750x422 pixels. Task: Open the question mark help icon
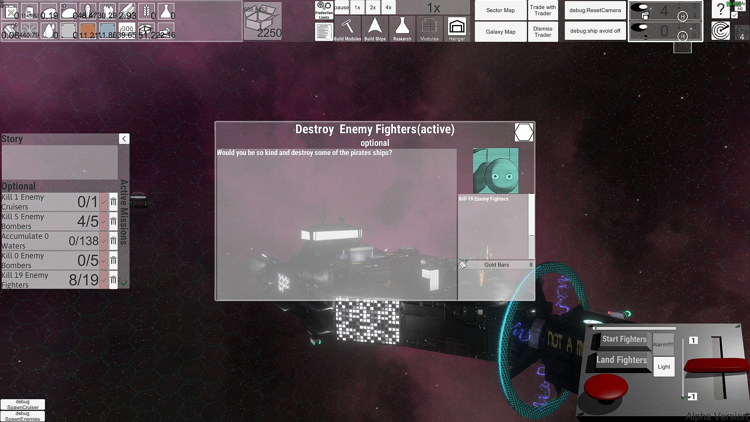(x=720, y=10)
